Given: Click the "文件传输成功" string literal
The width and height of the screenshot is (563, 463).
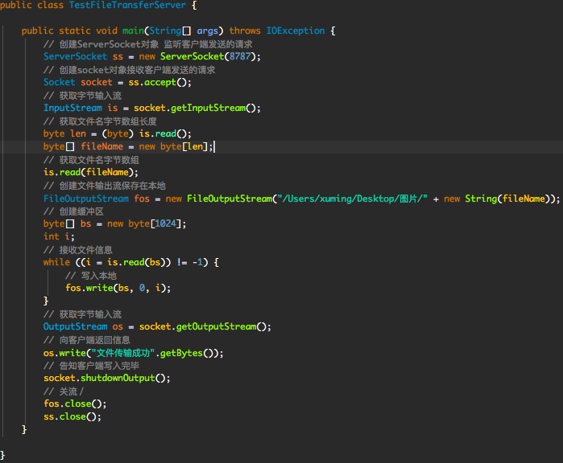Looking at the screenshot, I should click(x=123, y=354).
